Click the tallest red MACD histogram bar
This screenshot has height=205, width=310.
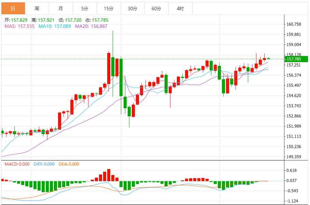point(109,175)
